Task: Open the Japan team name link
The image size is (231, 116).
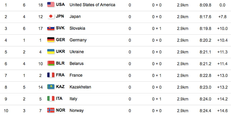Action: click(x=75, y=17)
